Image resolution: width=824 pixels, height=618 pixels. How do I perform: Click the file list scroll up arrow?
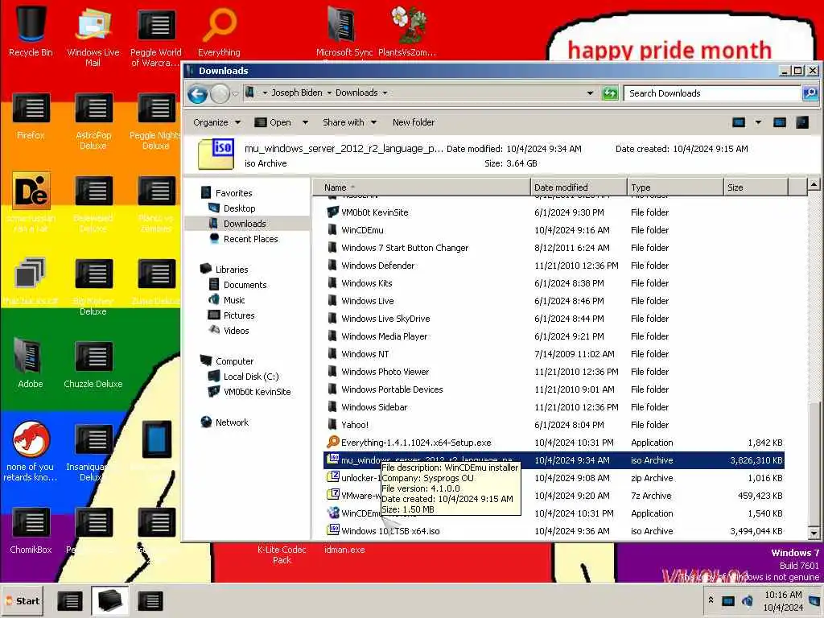coord(814,184)
